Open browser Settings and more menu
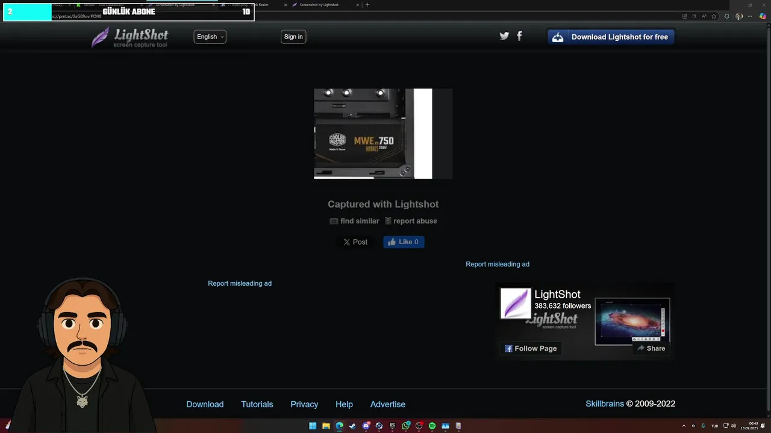The width and height of the screenshot is (771, 433). pos(751,16)
